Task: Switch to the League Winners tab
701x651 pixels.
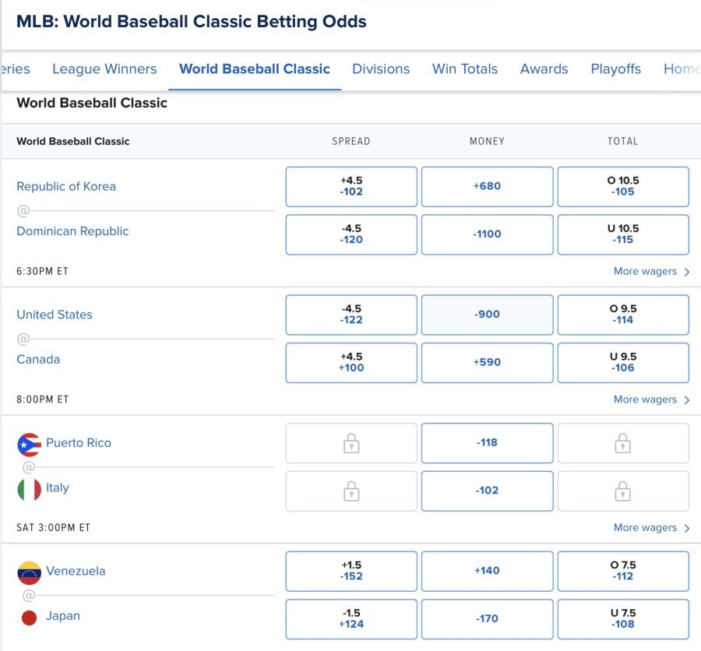Action: click(104, 69)
